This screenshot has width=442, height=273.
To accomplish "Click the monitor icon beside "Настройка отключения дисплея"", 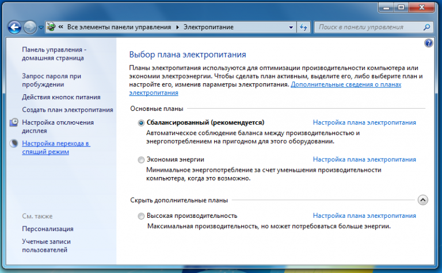I will [14, 122].
